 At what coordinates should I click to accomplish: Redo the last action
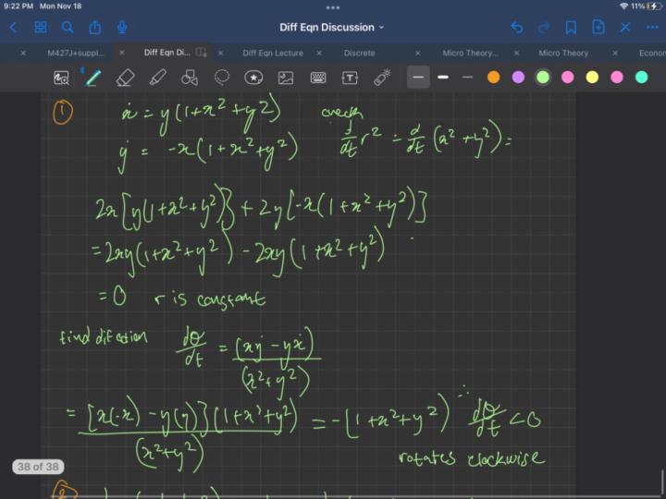pos(544,28)
